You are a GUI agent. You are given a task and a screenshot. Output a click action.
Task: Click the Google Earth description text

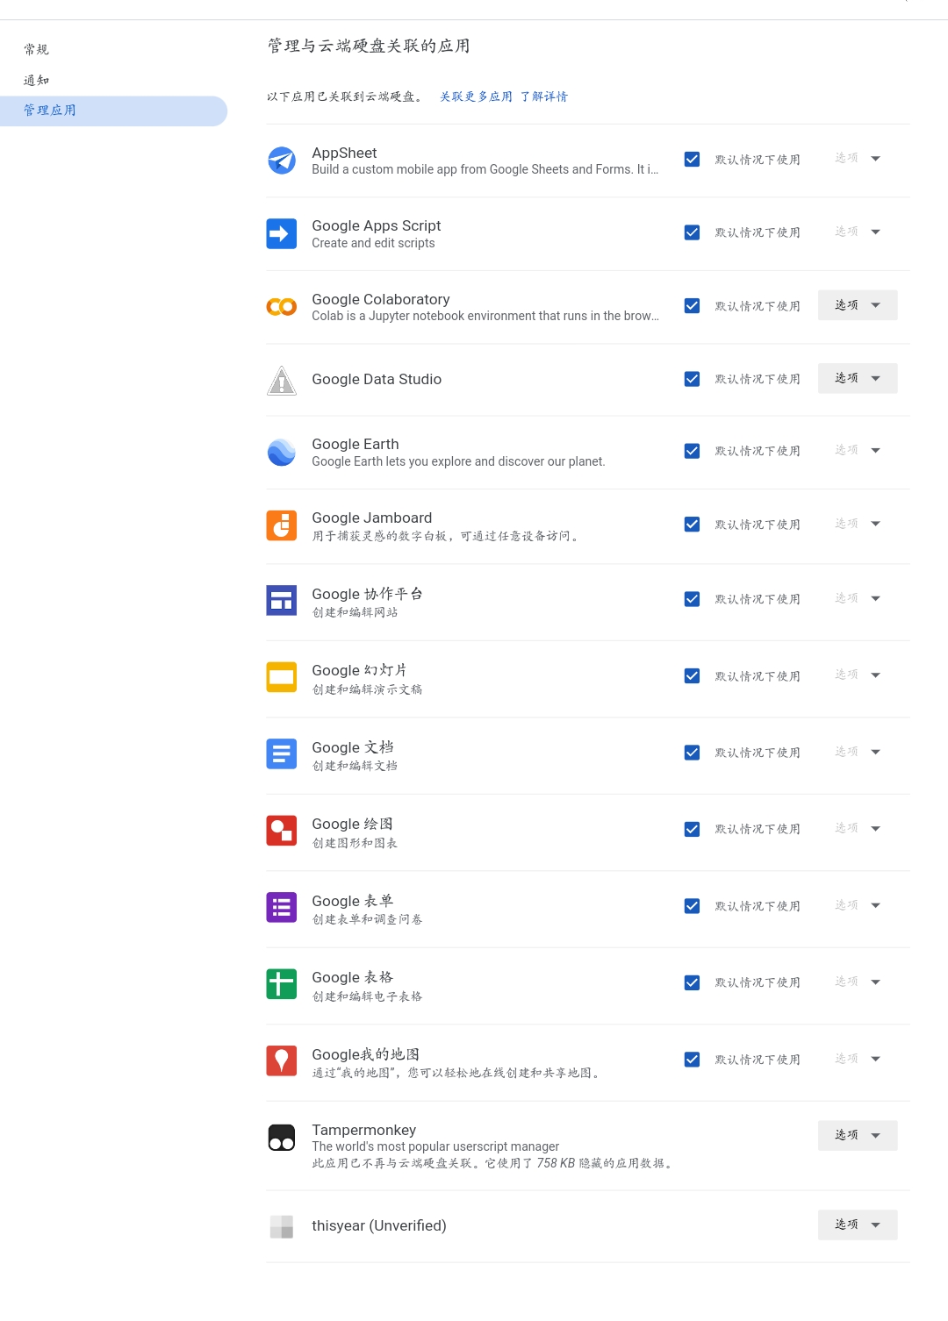[458, 461]
